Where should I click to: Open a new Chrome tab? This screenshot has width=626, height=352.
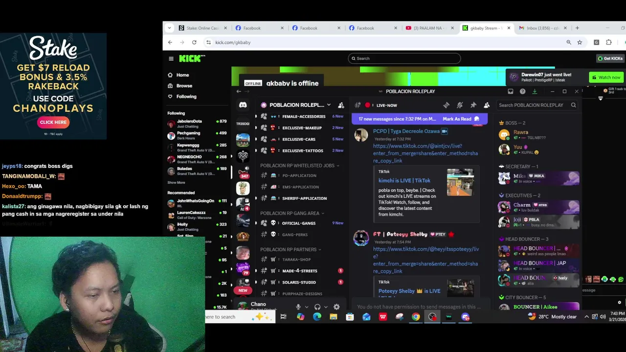click(x=577, y=28)
